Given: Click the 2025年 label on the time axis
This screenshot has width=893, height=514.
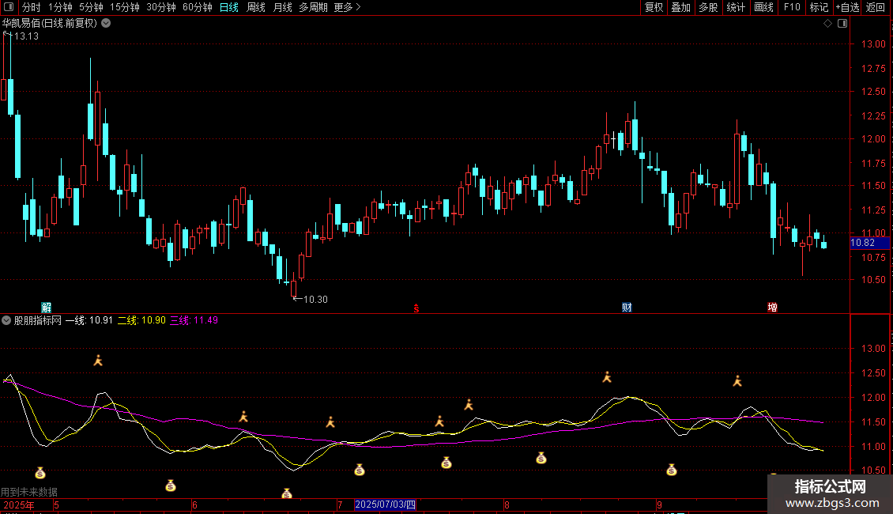Looking at the screenshot, I should coord(19,505).
